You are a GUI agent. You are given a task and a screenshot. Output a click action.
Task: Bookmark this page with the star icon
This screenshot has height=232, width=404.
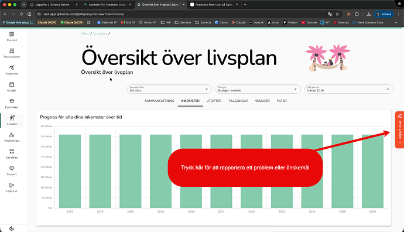point(337,14)
